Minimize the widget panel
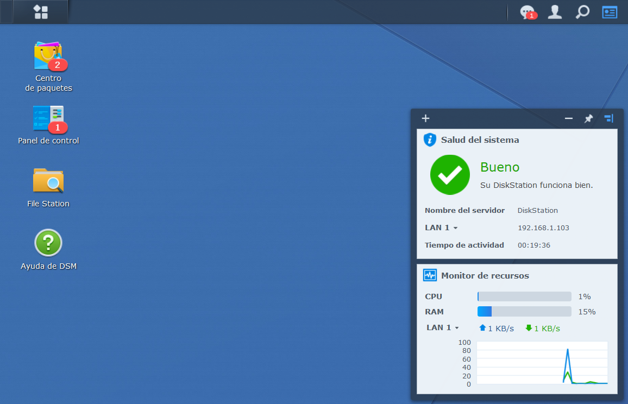The height and width of the screenshot is (404, 628). pyautogui.click(x=568, y=118)
